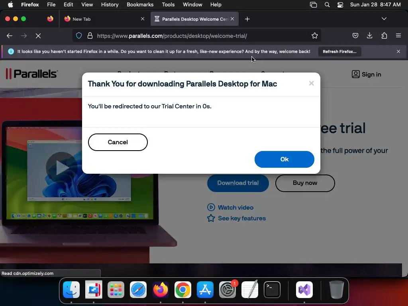Open Launchpad from the Dock

tap(116, 290)
